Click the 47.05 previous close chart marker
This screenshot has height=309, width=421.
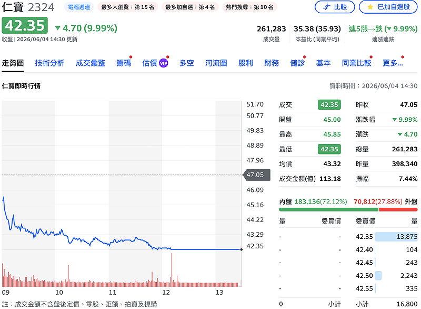(256, 175)
